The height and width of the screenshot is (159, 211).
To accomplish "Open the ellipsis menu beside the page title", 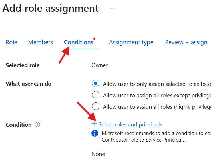I will (112, 8).
